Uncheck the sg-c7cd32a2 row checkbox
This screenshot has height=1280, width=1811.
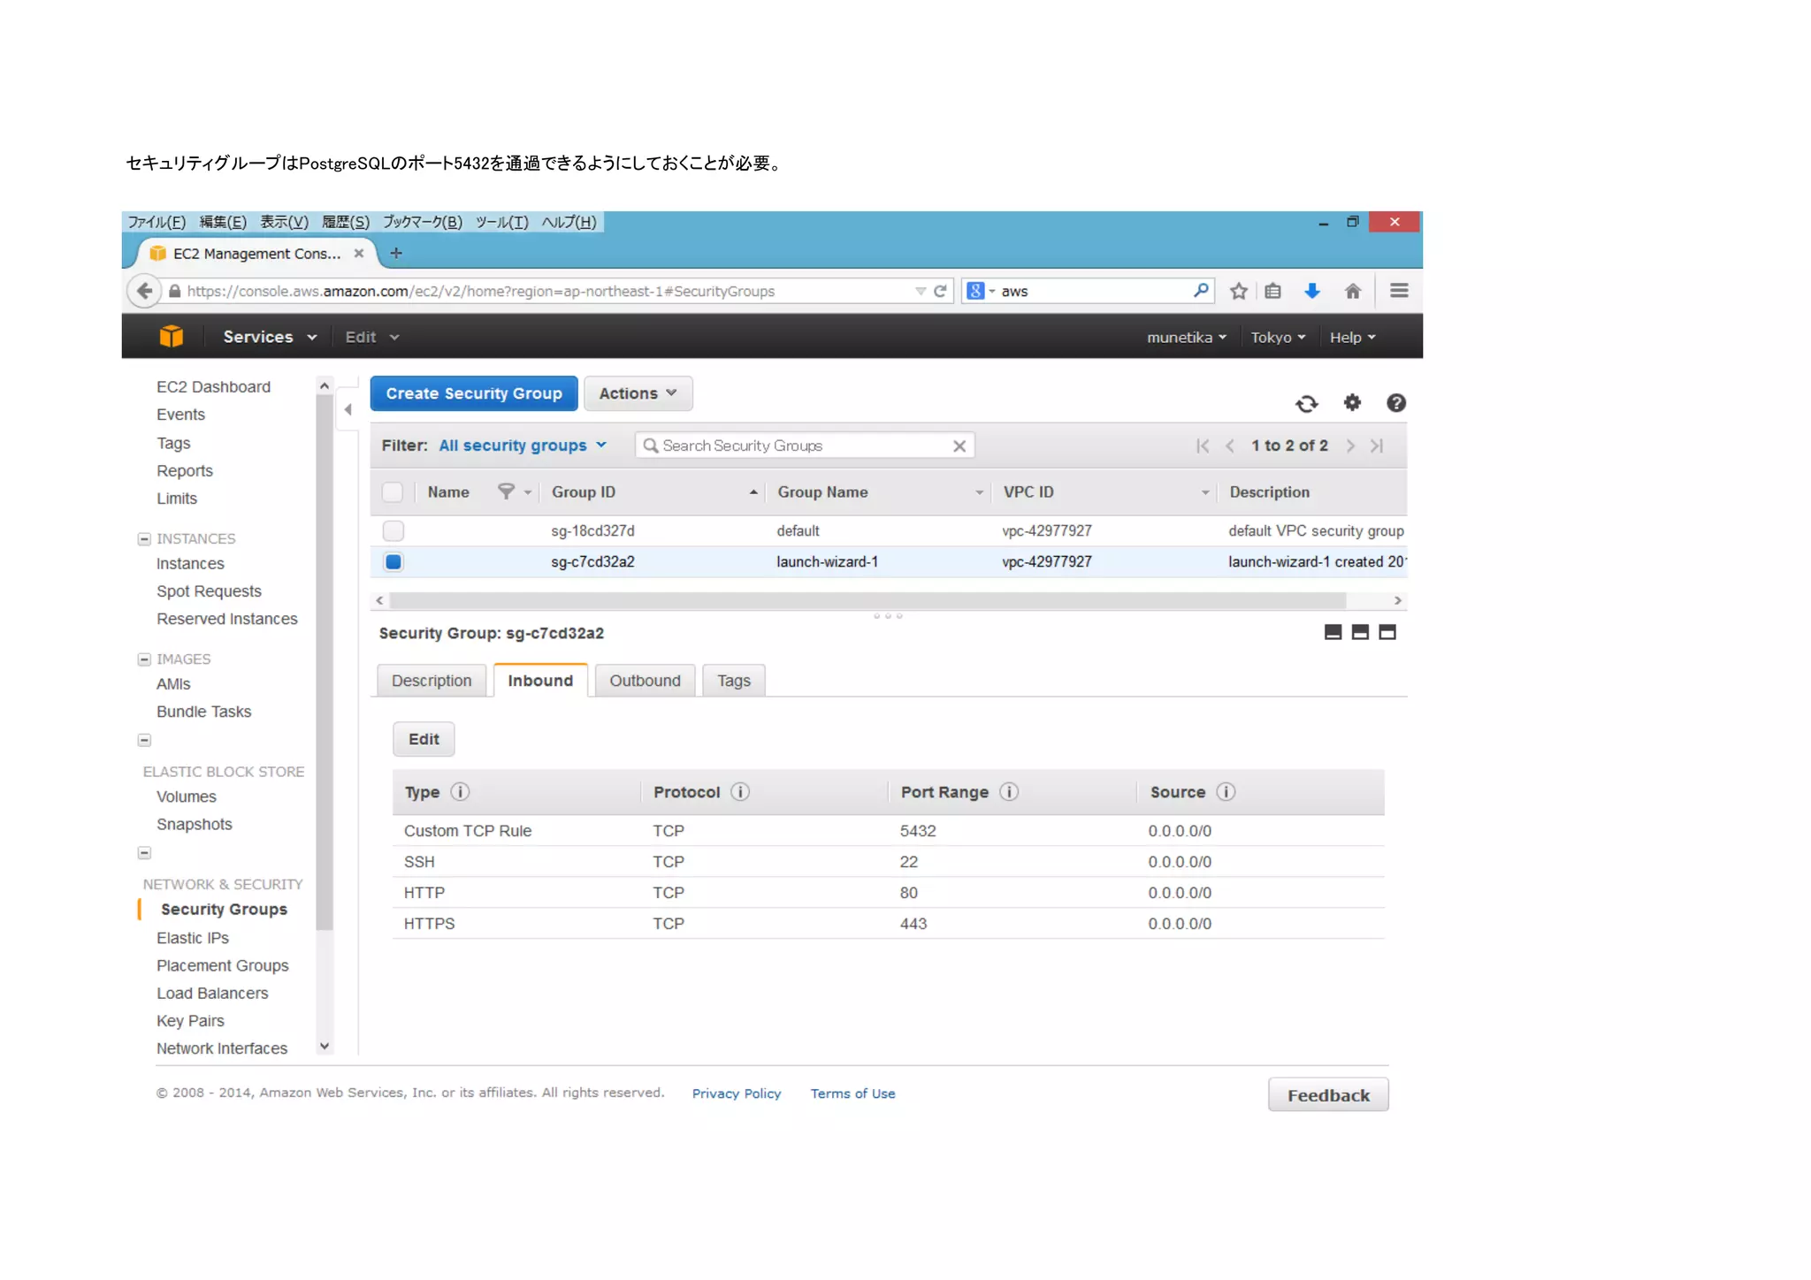click(x=394, y=561)
